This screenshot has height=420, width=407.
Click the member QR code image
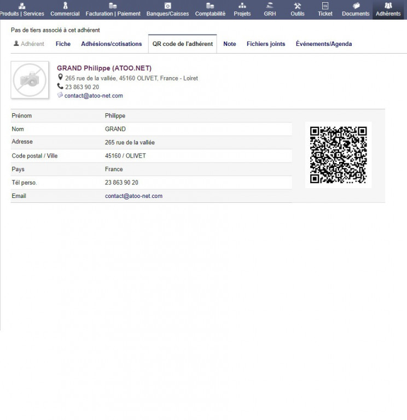339,155
